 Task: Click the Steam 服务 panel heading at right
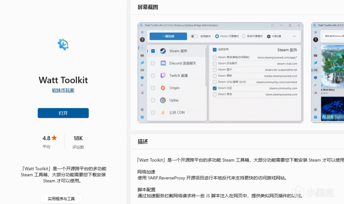click(x=287, y=50)
